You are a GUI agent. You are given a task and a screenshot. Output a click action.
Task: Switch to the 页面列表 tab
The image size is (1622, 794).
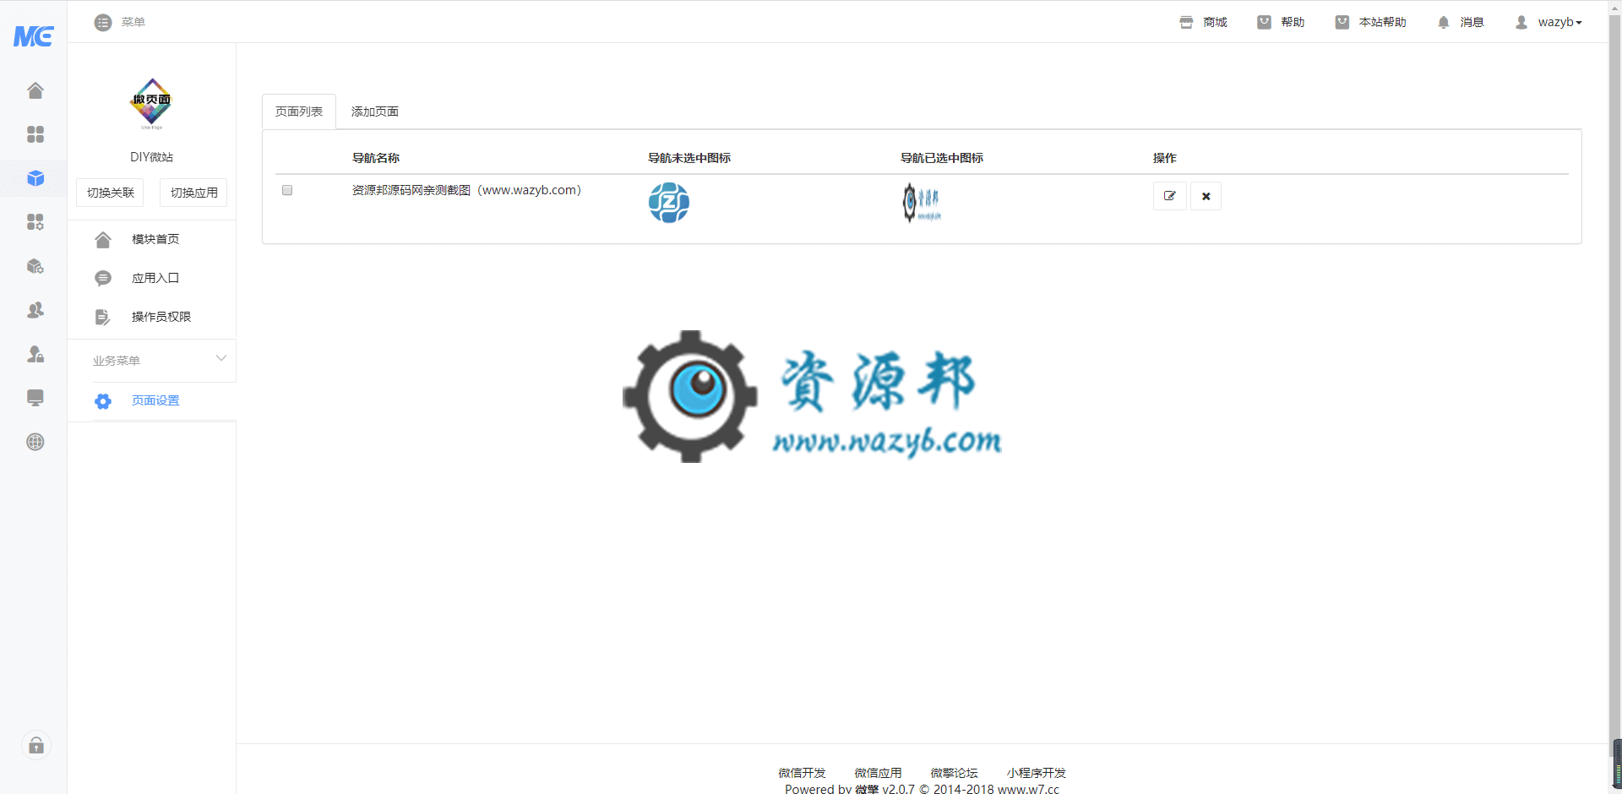(x=299, y=111)
